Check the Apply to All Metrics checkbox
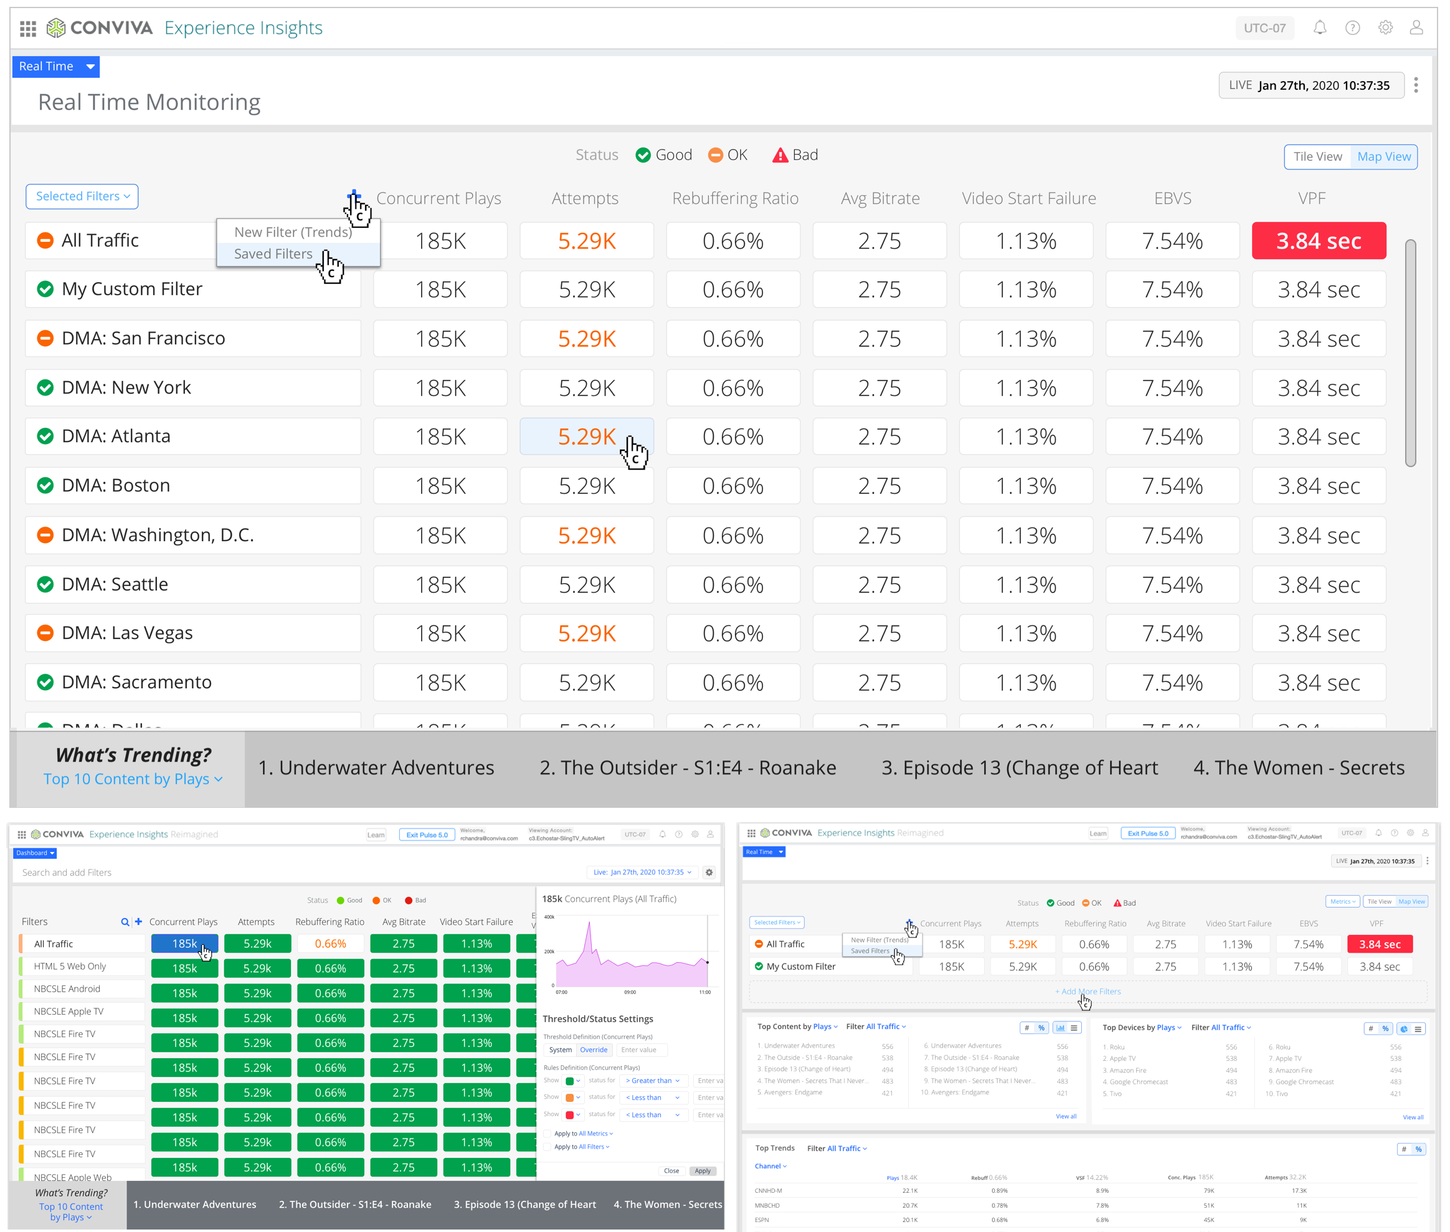This screenshot has width=1450, height=1232. click(547, 1134)
